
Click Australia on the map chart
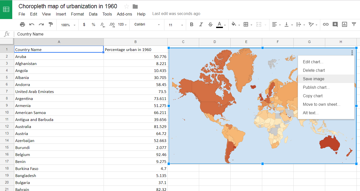[330, 144]
